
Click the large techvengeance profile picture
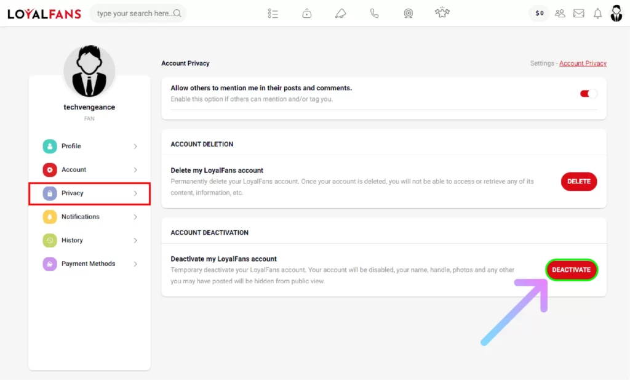[x=89, y=71]
